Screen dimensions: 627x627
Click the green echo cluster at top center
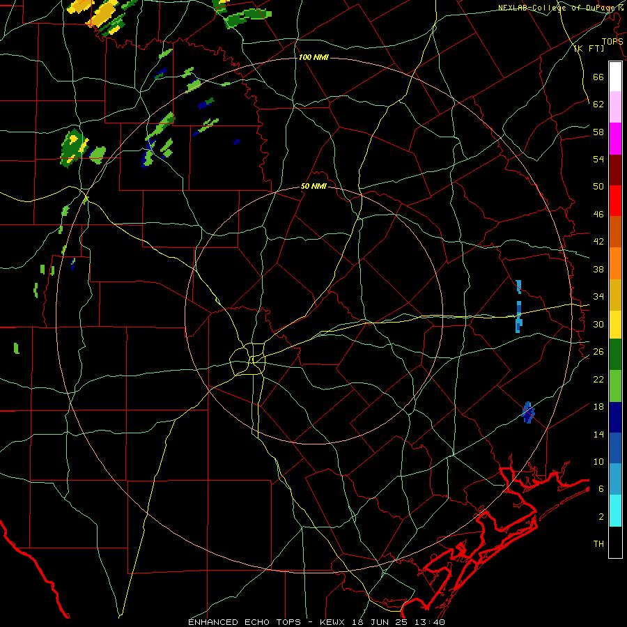(248, 17)
